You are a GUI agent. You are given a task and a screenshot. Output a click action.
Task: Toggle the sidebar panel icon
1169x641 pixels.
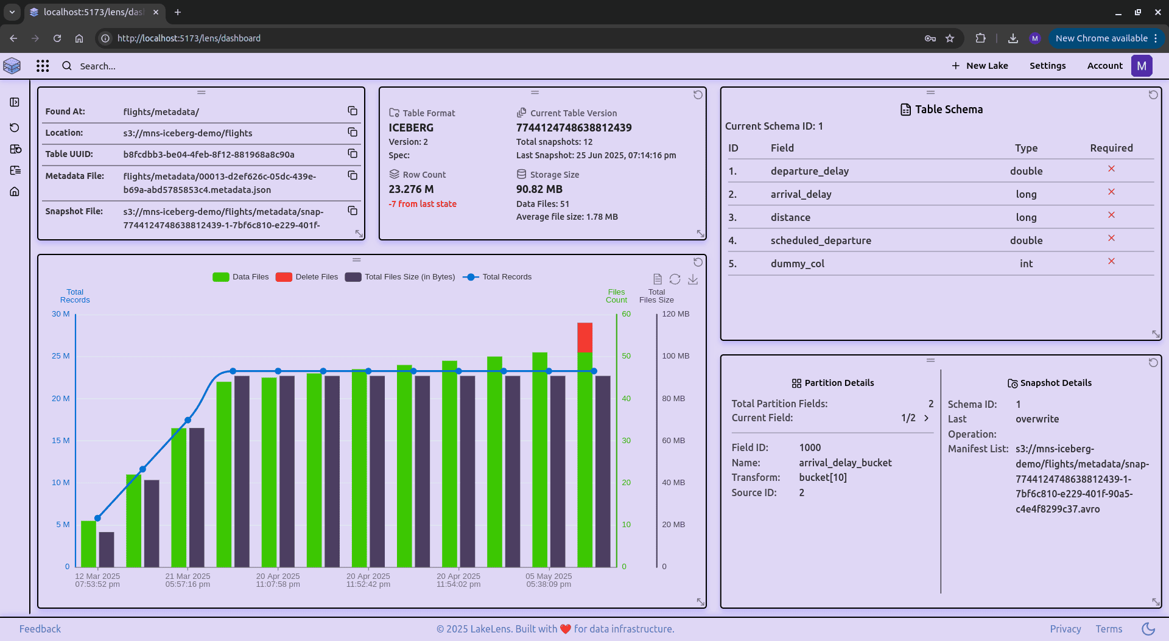(x=15, y=102)
